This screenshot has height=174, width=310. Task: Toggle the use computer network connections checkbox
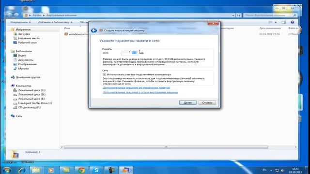[x=105, y=74]
